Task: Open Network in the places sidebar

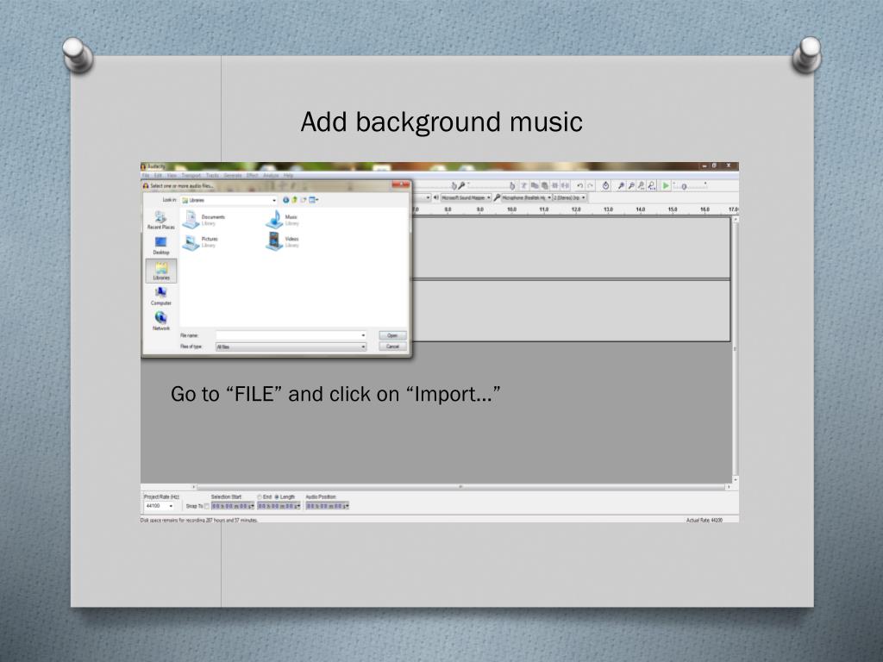Action: pos(161,322)
